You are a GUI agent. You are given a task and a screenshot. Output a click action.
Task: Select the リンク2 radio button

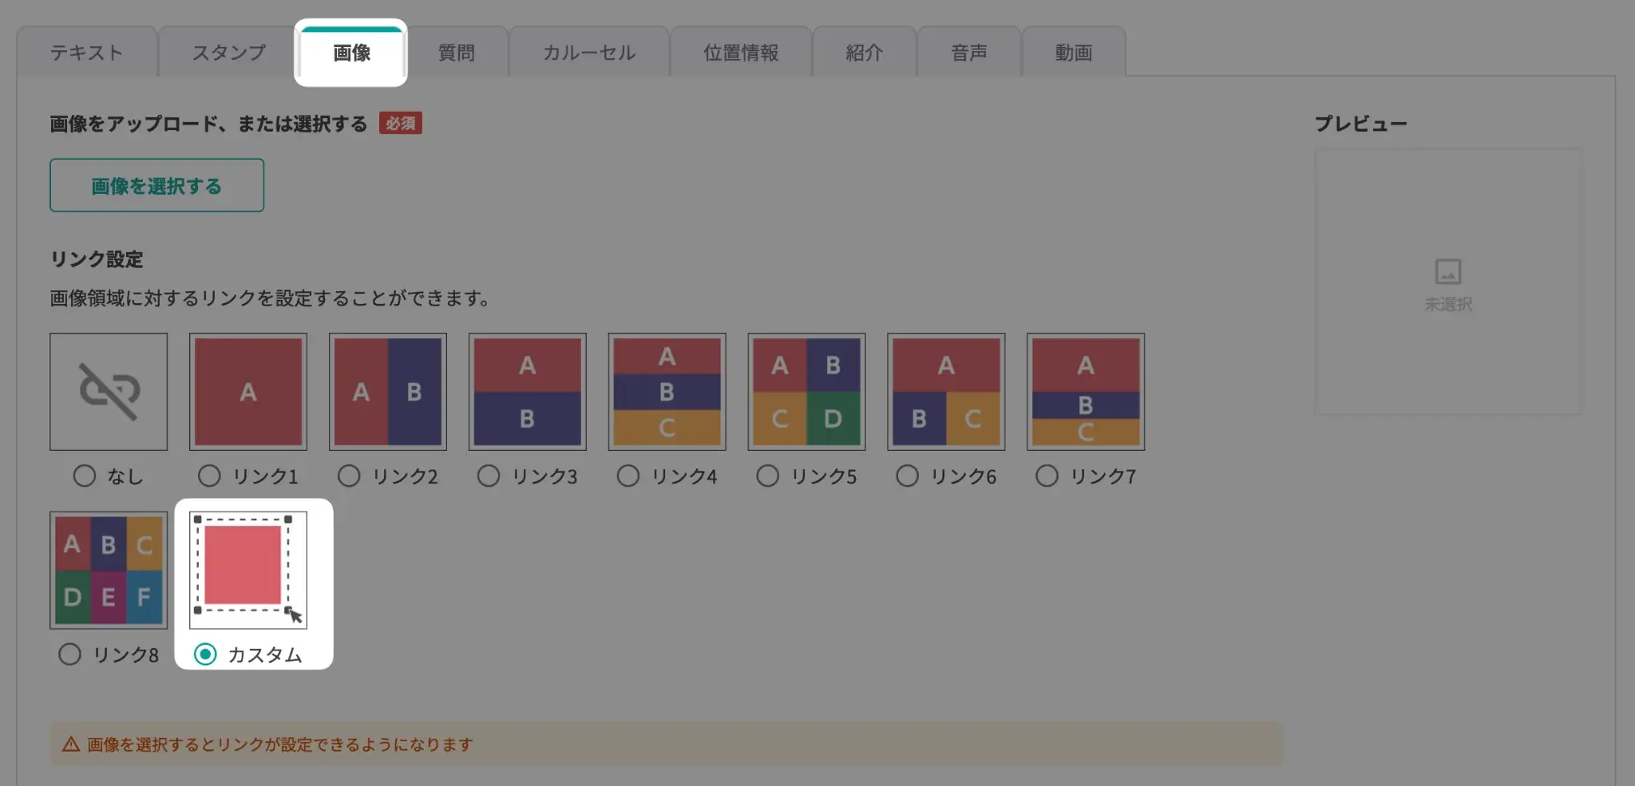pyautogui.click(x=349, y=476)
